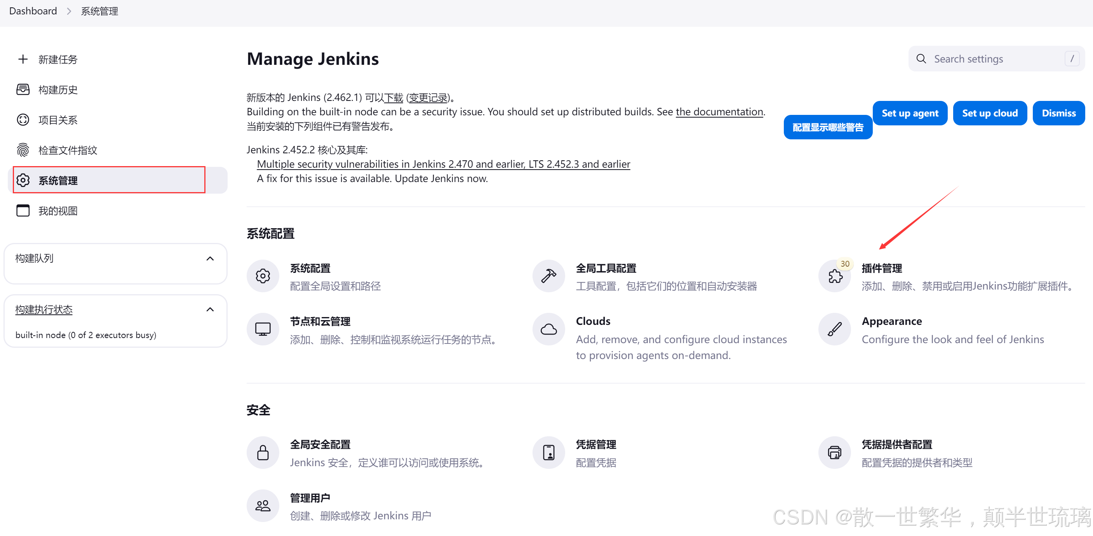The width and height of the screenshot is (1093, 536).
Task: Open 系统配置 settings title
Action: (x=310, y=269)
